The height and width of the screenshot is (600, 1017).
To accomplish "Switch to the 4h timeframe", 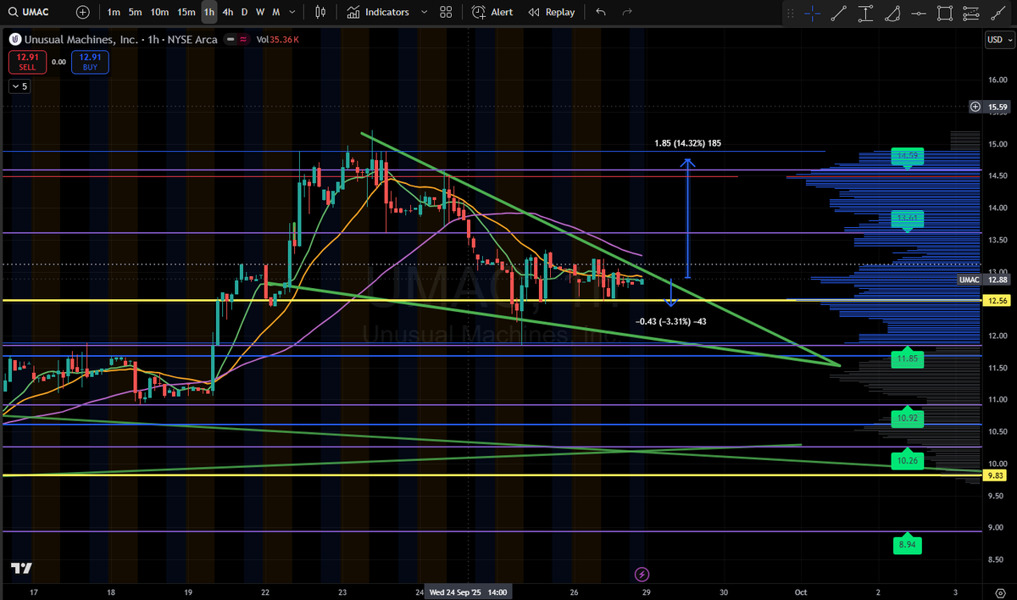I will (228, 12).
